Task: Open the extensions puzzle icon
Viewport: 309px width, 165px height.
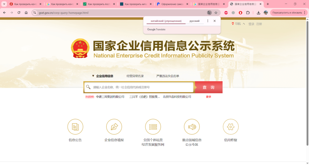Action: [x=248, y=13]
